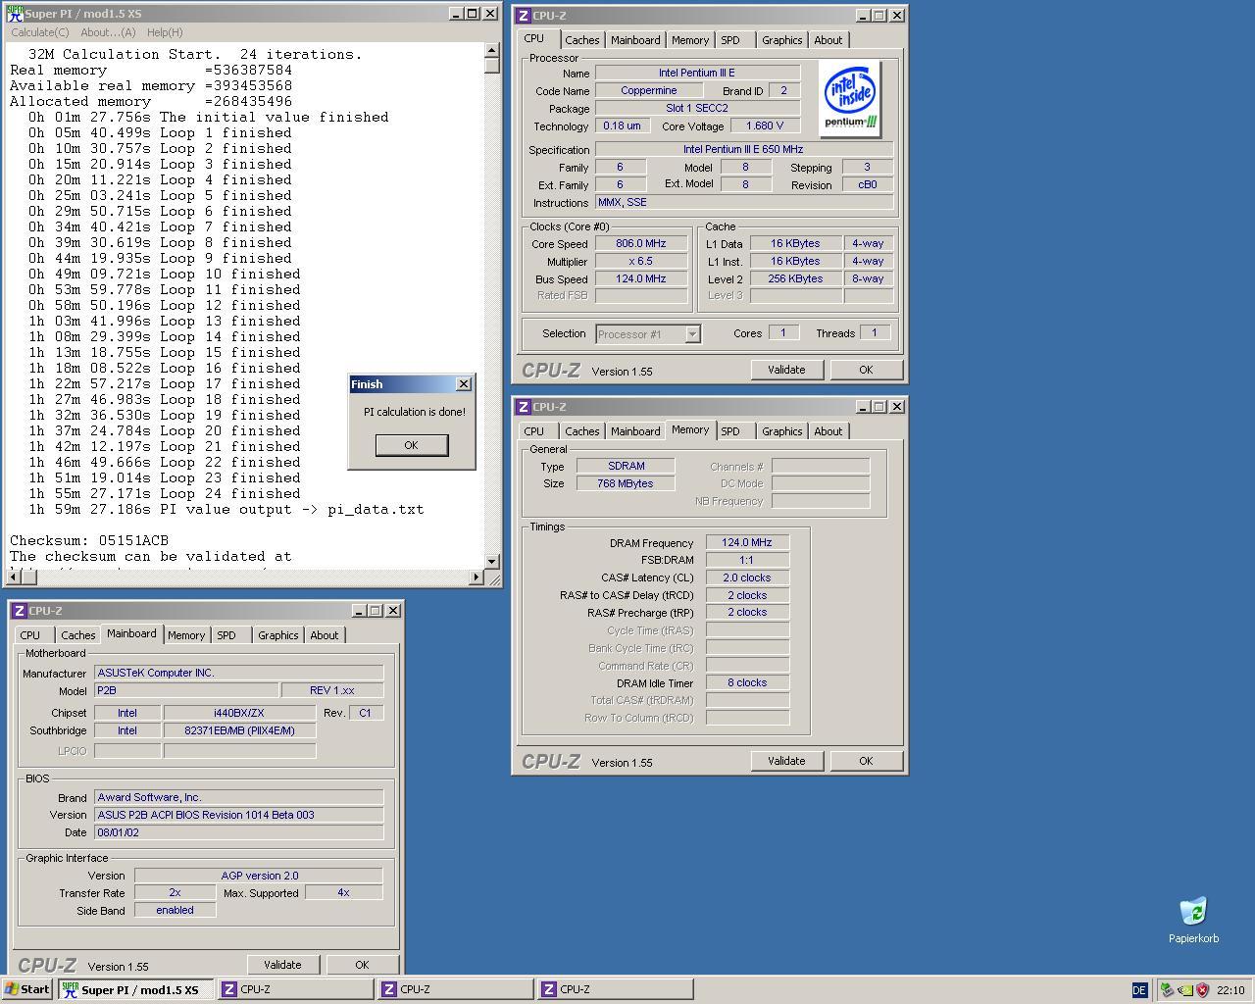Open the About...(A) menu in Super PI
Viewport: 1255px width, 1004px height.
click(x=108, y=32)
